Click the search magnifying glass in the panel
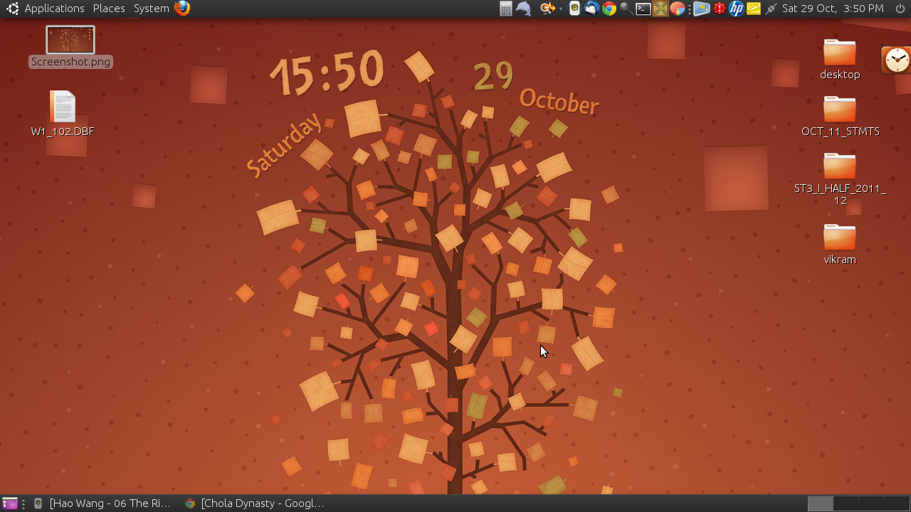911x512 pixels. tap(625, 9)
